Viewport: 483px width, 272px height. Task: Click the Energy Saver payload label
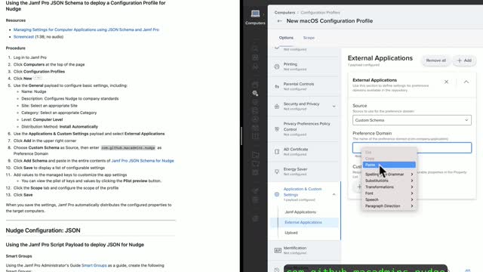point(295,169)
